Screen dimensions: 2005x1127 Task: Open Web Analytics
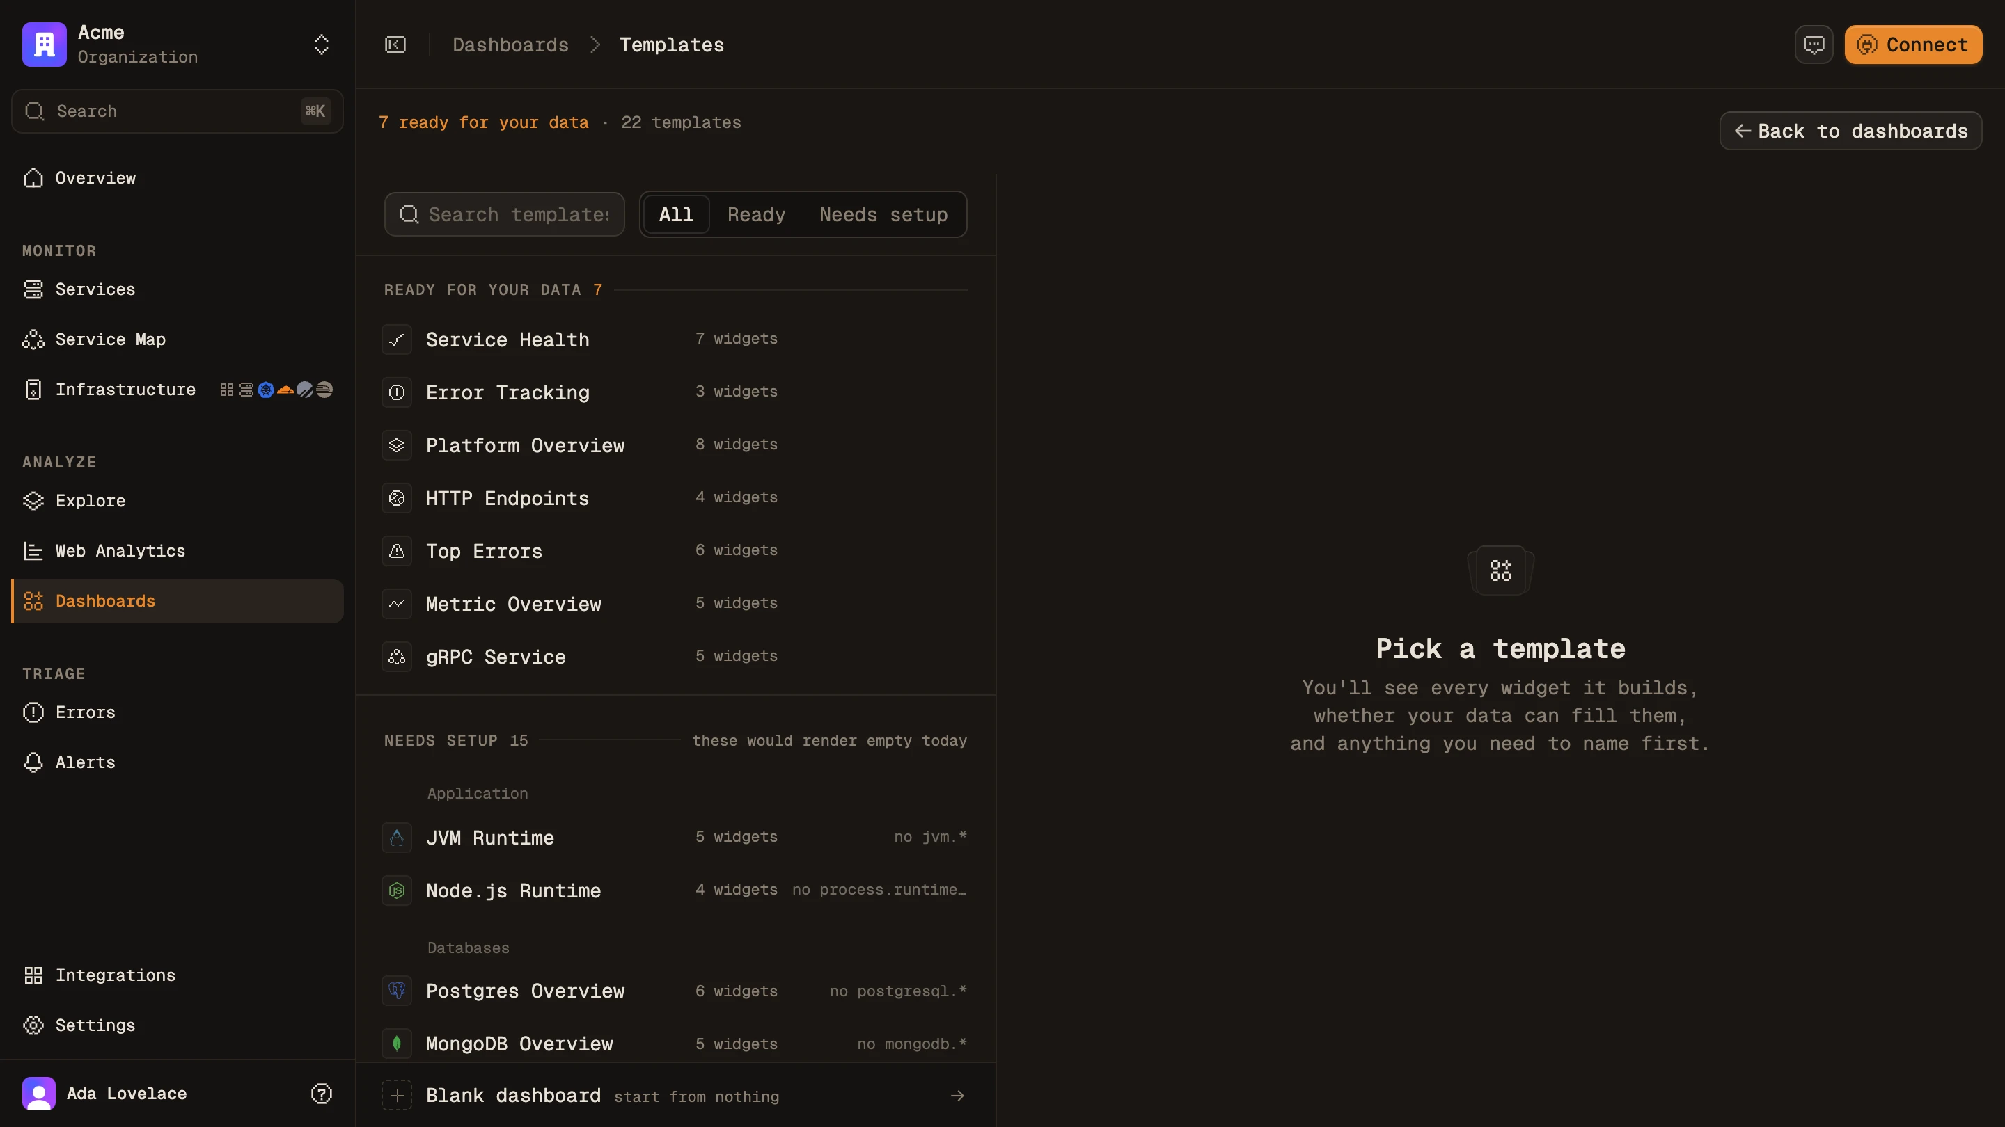coord(178,551)
